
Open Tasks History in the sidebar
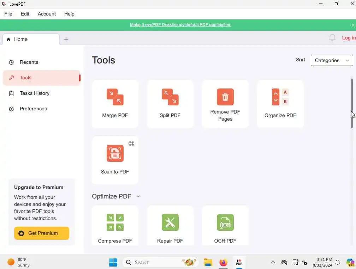click(42, 93)
